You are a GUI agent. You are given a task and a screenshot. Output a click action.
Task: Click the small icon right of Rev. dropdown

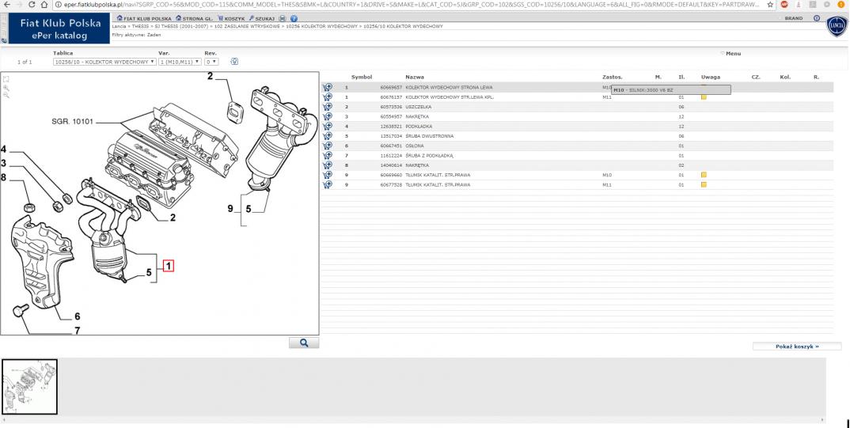tap(234, 62)
